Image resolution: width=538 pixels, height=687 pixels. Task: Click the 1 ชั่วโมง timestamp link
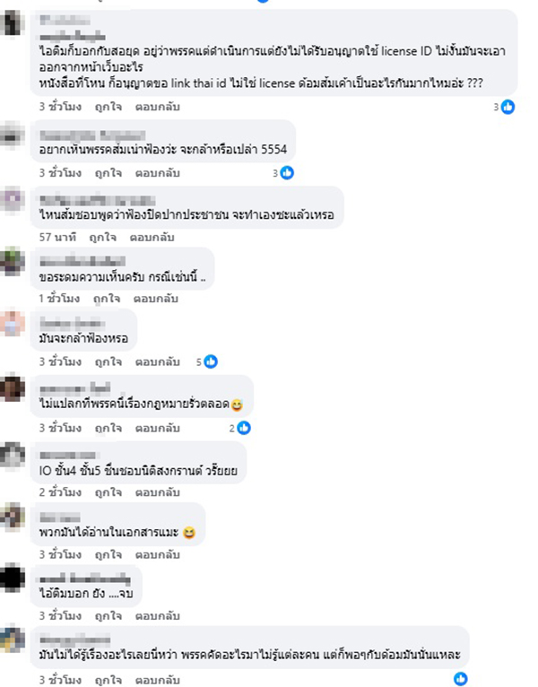59,299
